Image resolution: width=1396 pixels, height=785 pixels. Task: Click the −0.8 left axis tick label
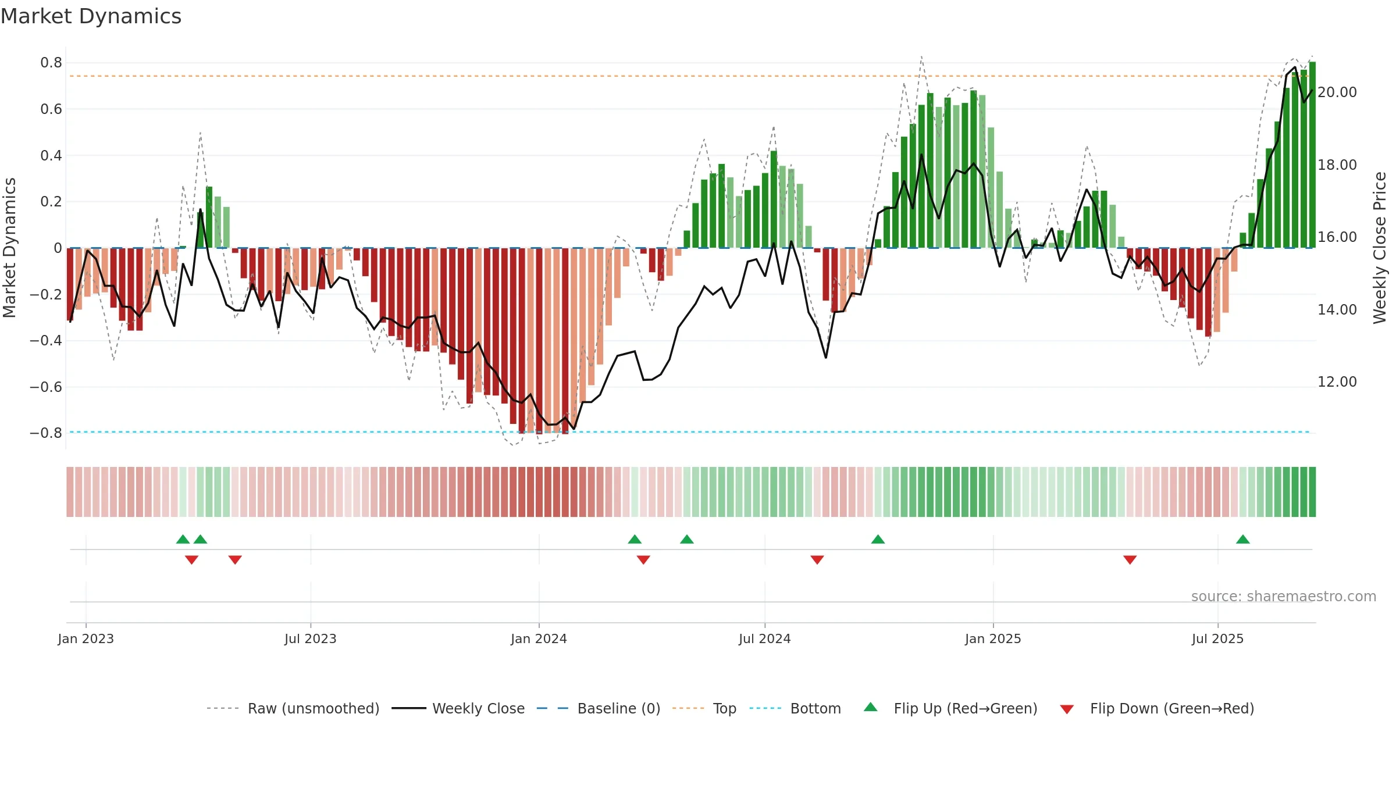point(46,433)
